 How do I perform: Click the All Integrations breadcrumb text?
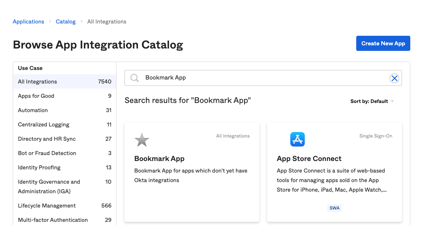(x=107, y=22)
